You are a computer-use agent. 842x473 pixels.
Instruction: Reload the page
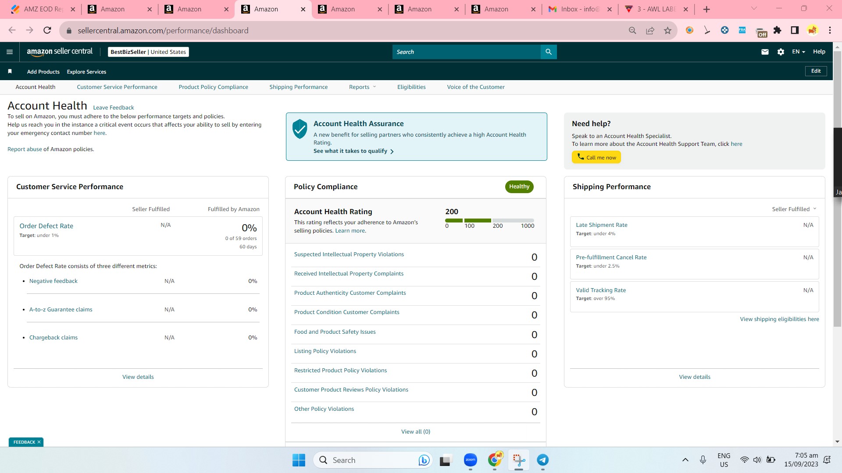[x=47, y=30]
